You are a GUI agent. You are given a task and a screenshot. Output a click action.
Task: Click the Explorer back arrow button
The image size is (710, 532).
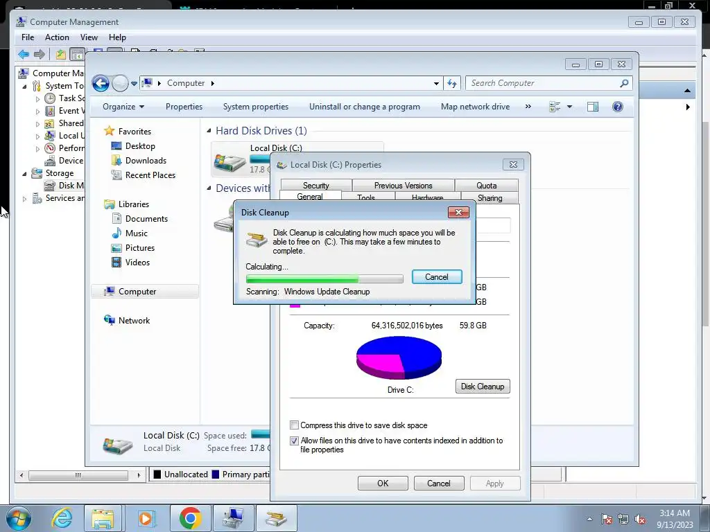pos(101,83)
